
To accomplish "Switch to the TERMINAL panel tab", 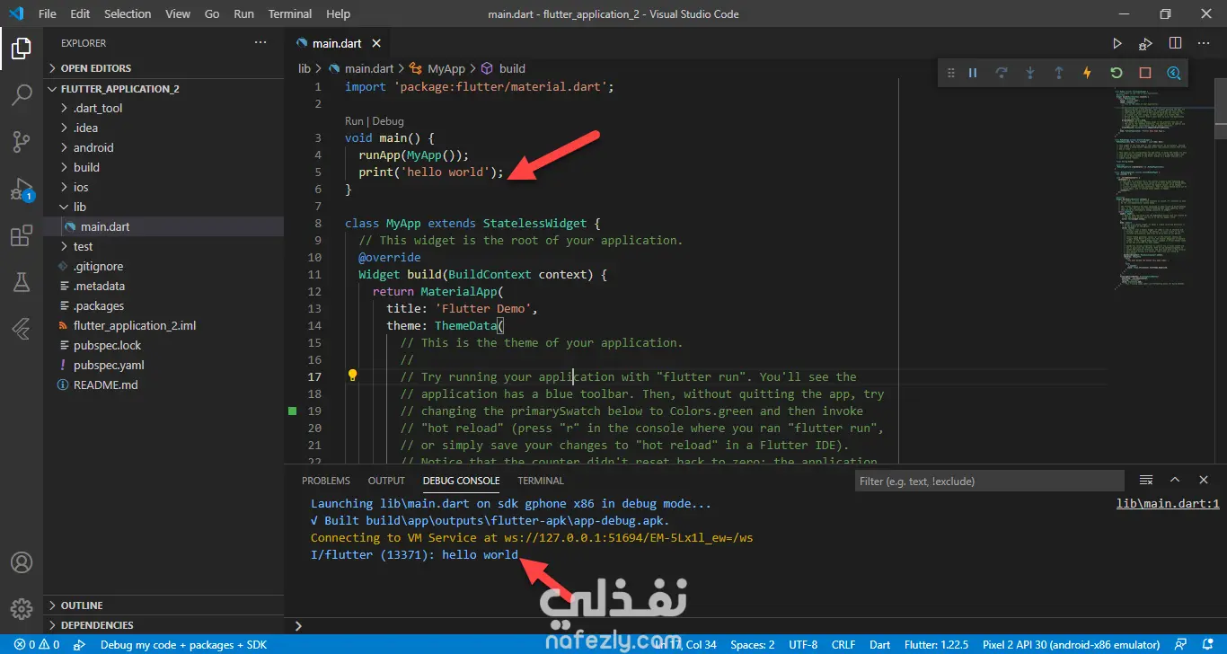I will point(541,481).
